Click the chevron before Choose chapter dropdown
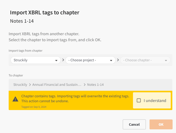This screenshot has height=133, width=176. [x=118, y=60]
